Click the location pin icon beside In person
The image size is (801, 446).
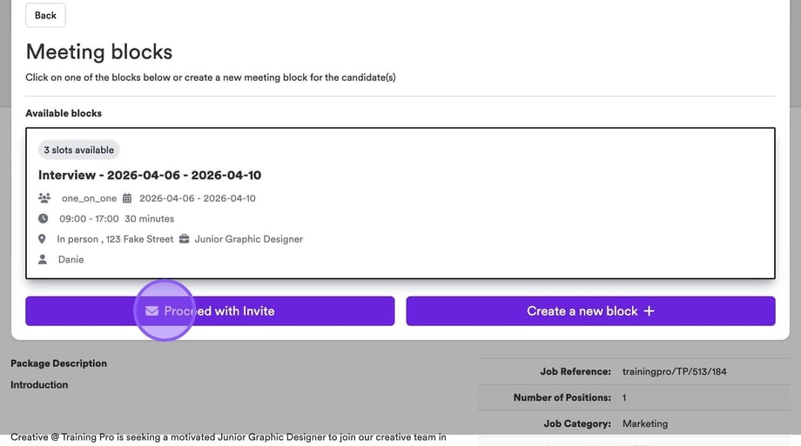(x=42, y=239)
